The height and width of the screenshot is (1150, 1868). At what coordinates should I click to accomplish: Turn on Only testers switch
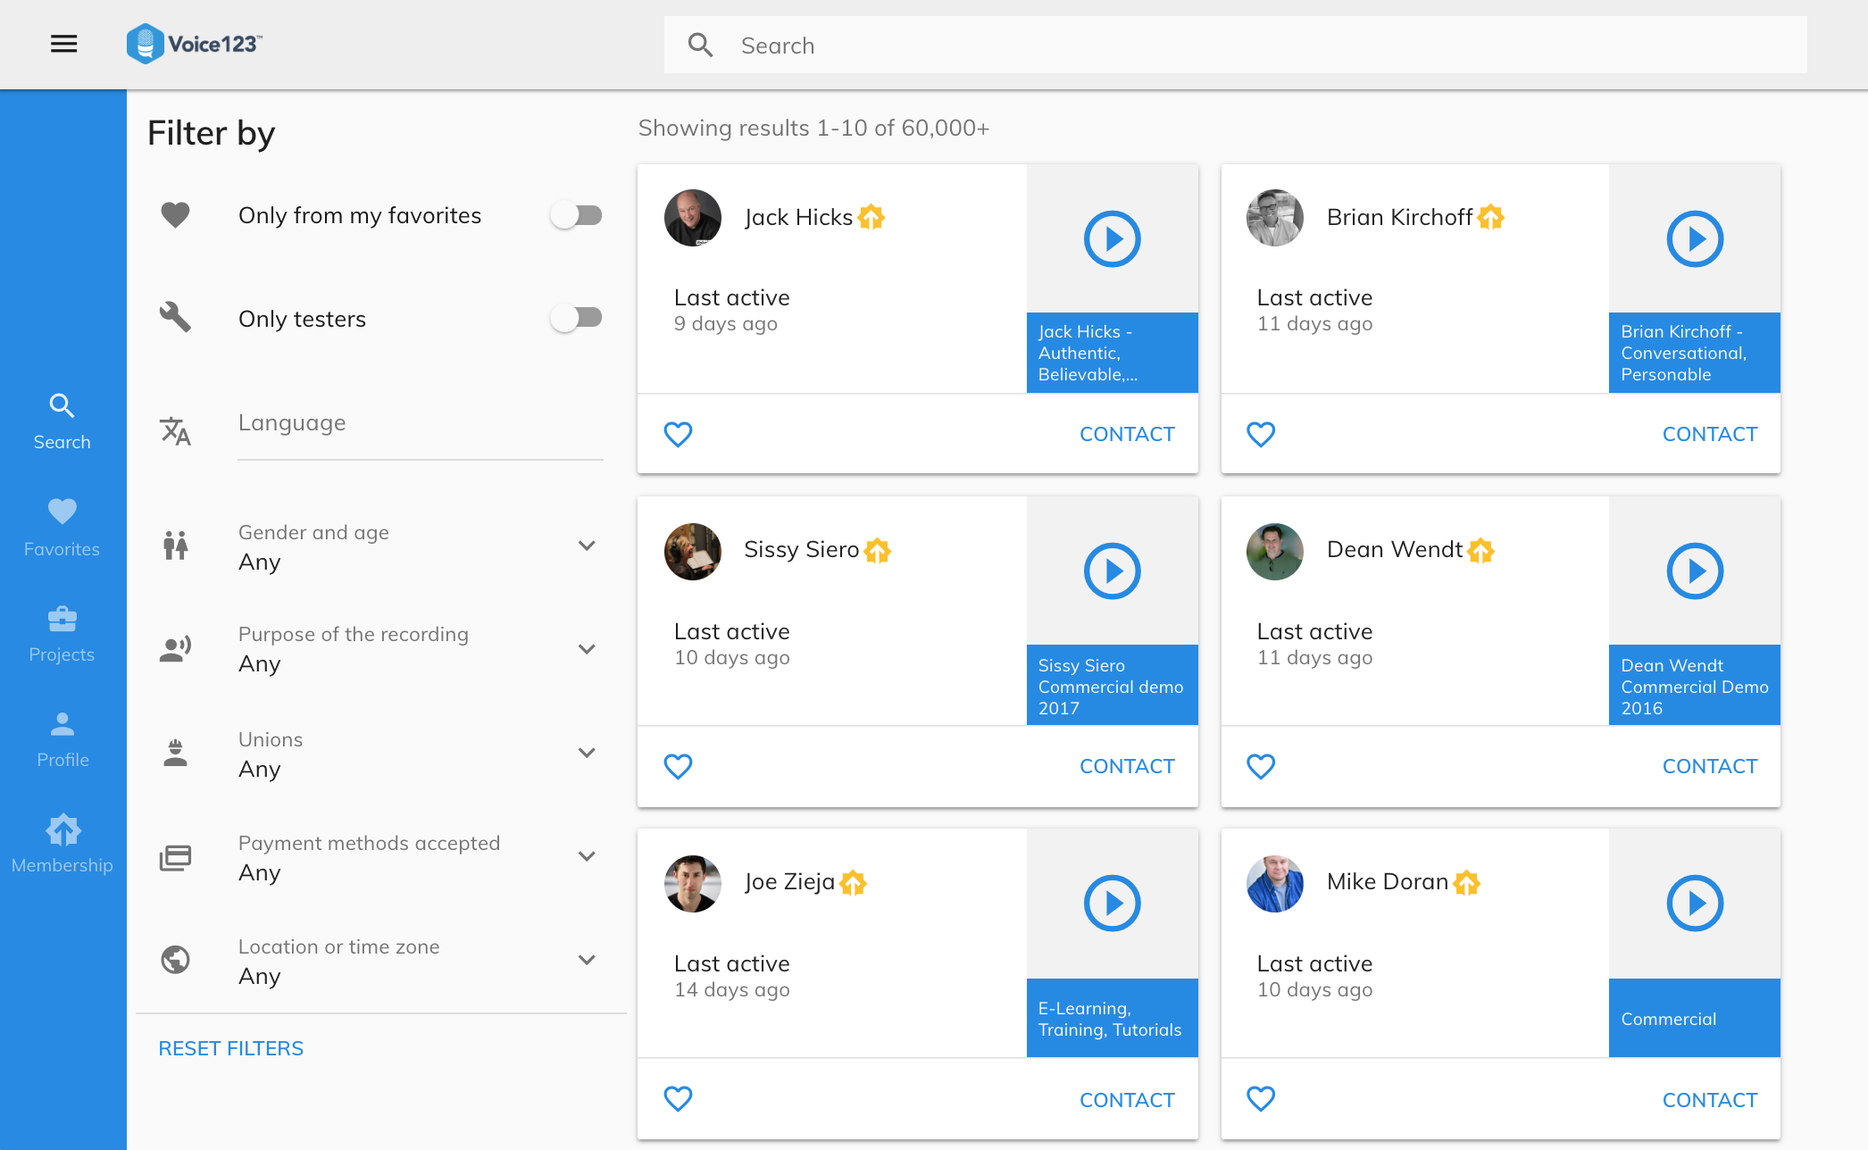tap(576, 318)
